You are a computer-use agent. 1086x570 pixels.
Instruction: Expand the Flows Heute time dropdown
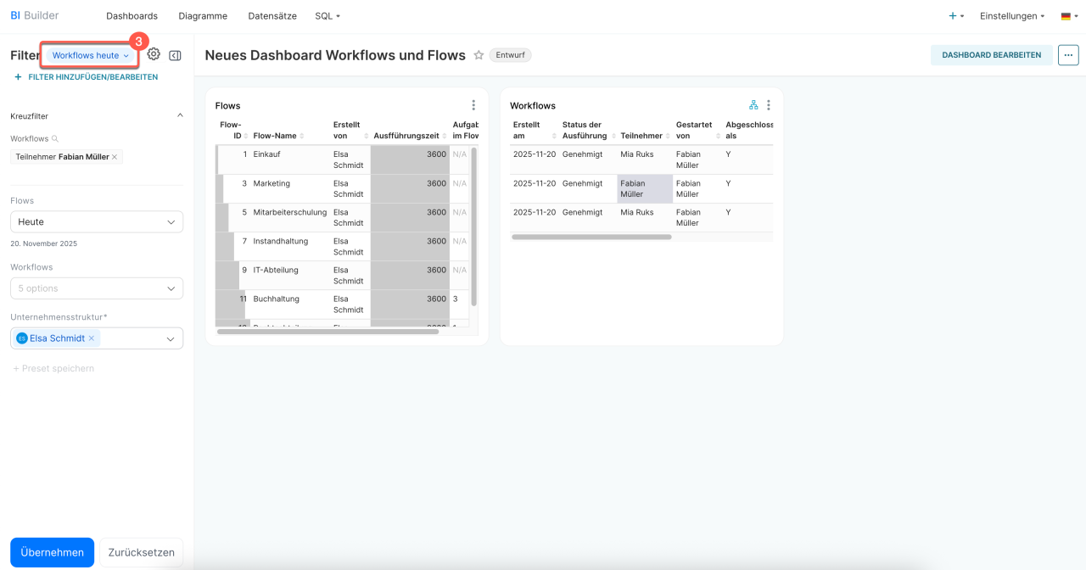97,222
